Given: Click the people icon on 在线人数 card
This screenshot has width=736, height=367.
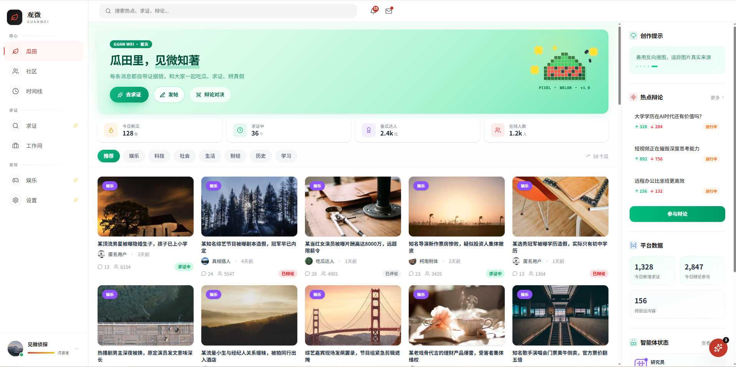Looking at the screenshot, I should point(498,130).
